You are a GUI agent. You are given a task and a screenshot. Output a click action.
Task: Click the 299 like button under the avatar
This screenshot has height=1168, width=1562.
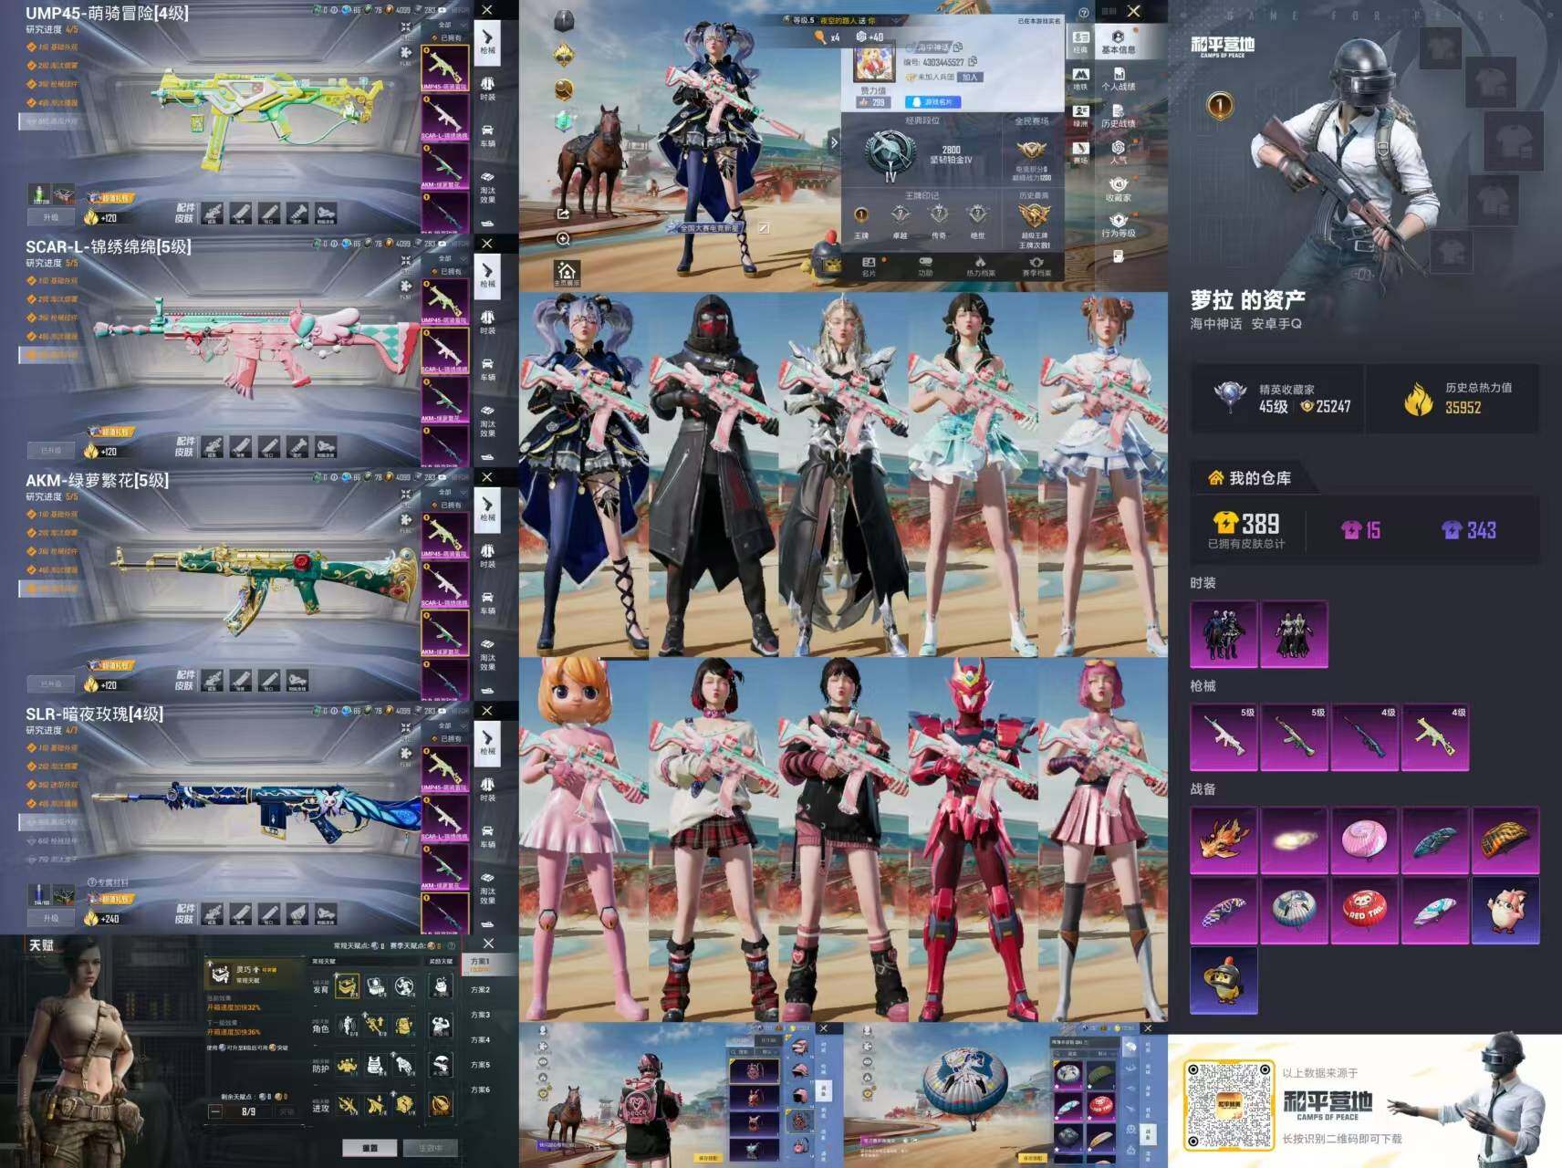pyautogui.click(x=871, y=103)
